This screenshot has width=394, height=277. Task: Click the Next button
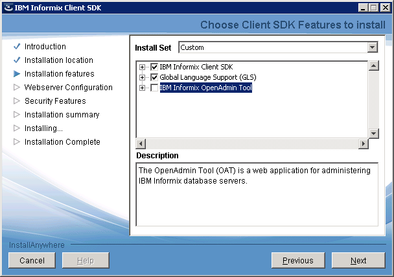[x=358, y=260]
